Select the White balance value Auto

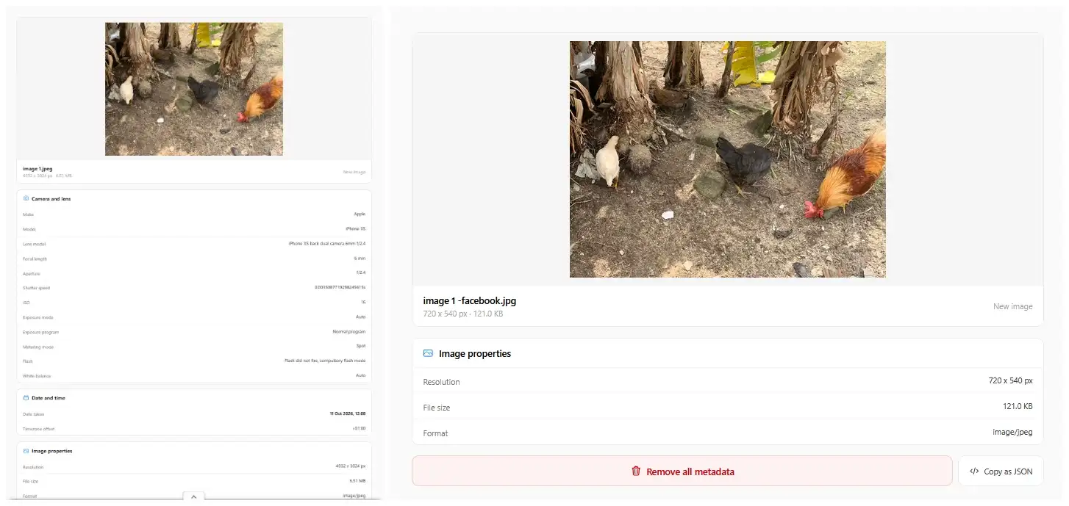point(360,375)
